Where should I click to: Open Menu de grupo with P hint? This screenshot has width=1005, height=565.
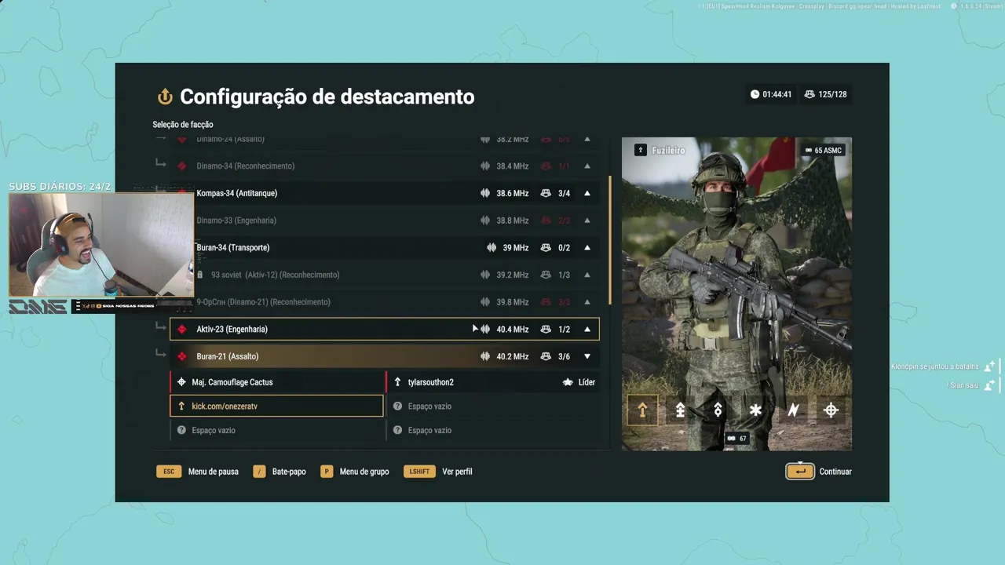[x=354, y=472]
